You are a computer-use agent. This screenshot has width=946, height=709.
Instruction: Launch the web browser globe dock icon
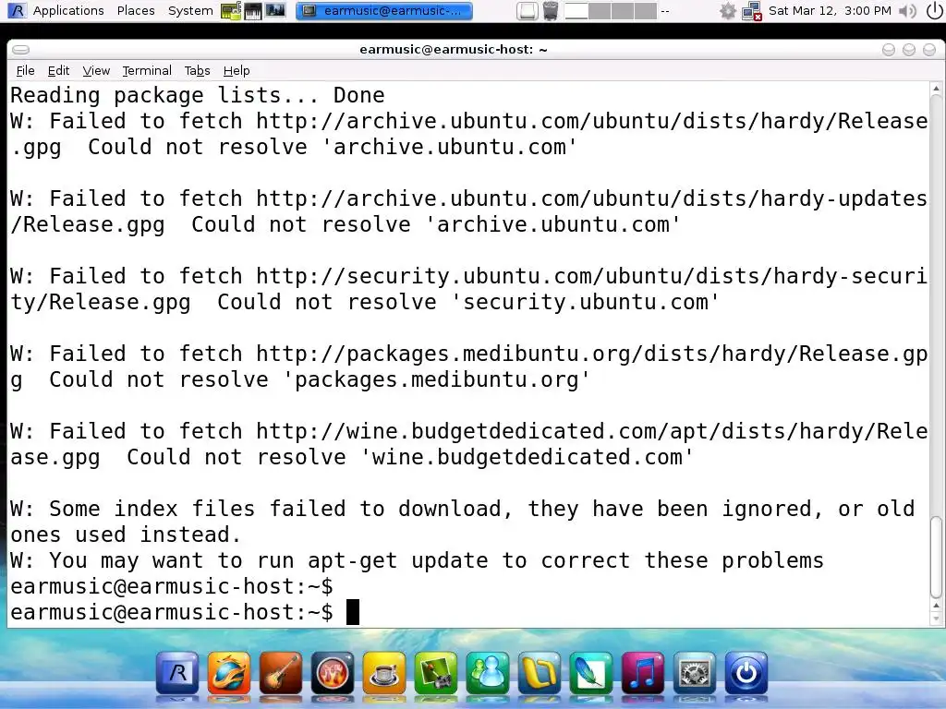(229, 673)
